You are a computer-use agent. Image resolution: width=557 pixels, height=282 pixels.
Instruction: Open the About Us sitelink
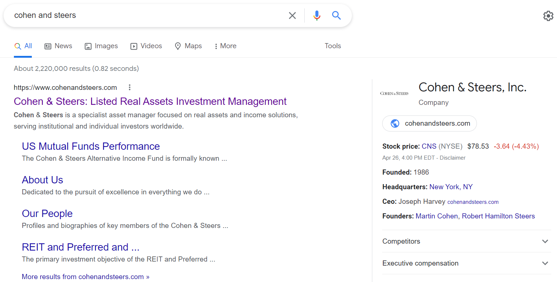coord(42,180)
